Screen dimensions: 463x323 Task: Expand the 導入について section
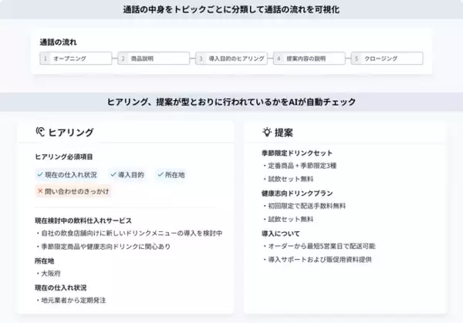pos(282,233)
